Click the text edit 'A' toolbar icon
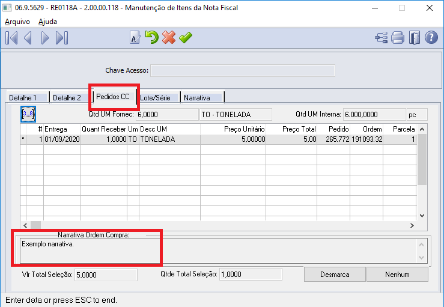This screenshot has height=307, width=444. [135, 37]
